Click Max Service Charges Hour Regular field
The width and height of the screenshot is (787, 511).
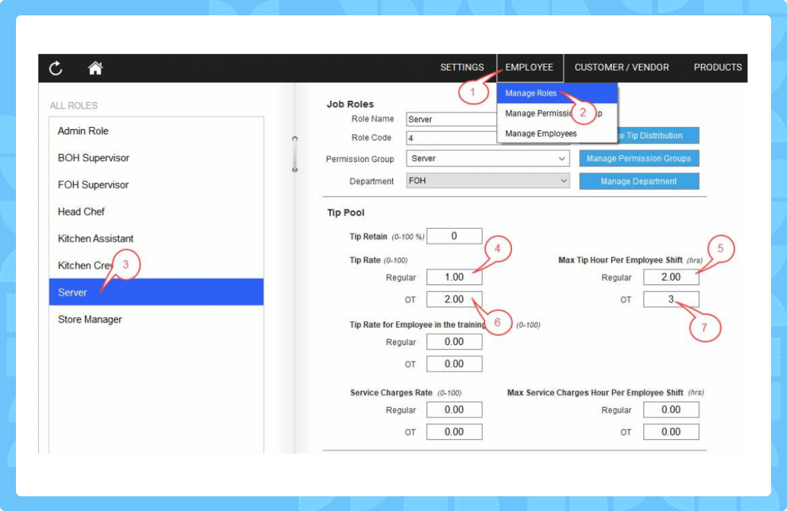[671, 410]
